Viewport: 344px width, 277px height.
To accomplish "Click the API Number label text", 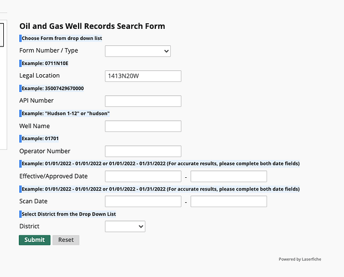I will [37, 101].
